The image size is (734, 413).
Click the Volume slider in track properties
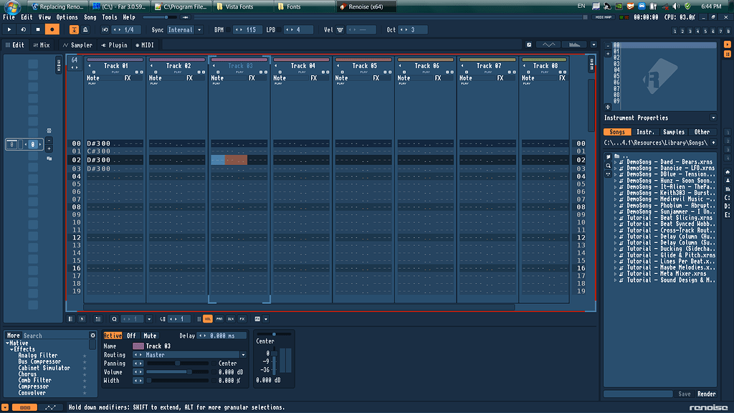coord(178,372)
